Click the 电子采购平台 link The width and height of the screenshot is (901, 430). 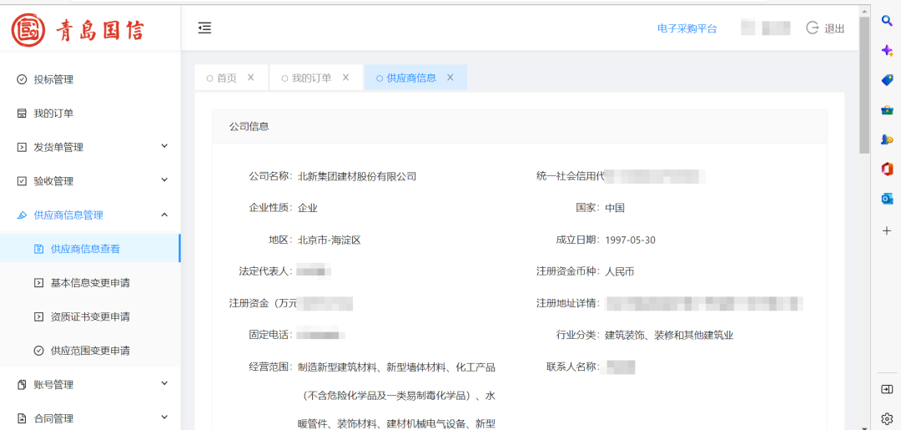pyautogui.click(x=687, y=28)
